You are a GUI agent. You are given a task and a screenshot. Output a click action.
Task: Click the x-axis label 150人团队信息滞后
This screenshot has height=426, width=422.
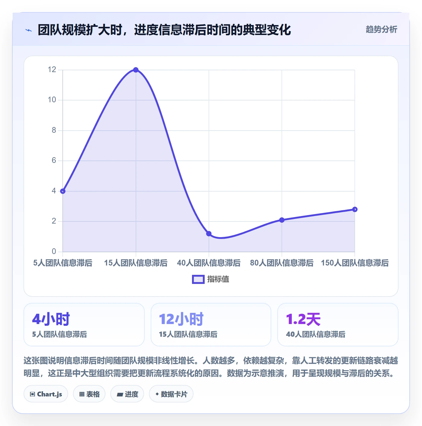pyautogui.click(x=355, y=263)
